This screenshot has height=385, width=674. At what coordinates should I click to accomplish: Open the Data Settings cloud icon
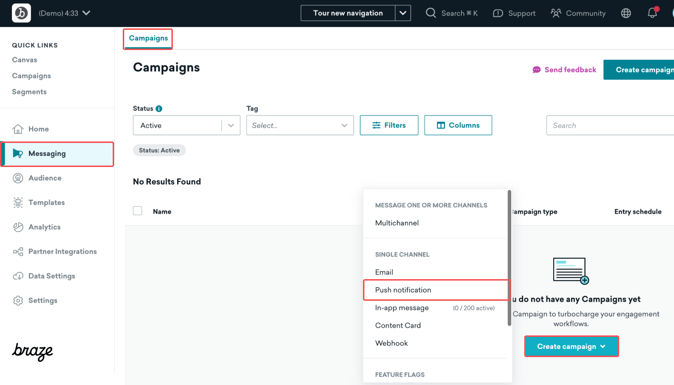18,276
